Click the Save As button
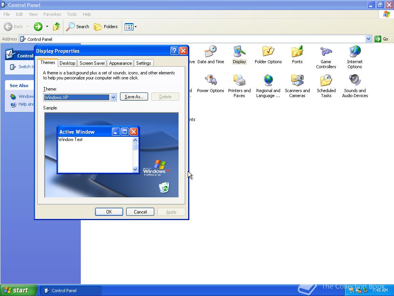 (134, 97)
